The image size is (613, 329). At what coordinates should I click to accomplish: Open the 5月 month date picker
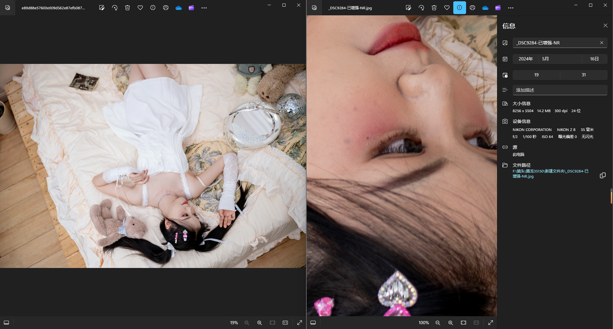coord(560,59)
